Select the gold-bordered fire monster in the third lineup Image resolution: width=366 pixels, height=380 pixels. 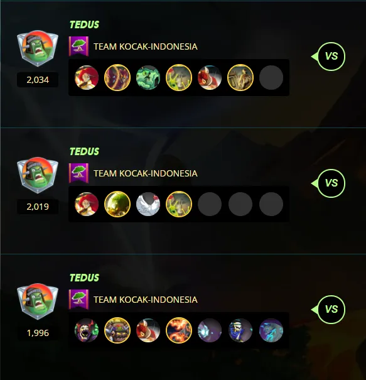point(179,330)
